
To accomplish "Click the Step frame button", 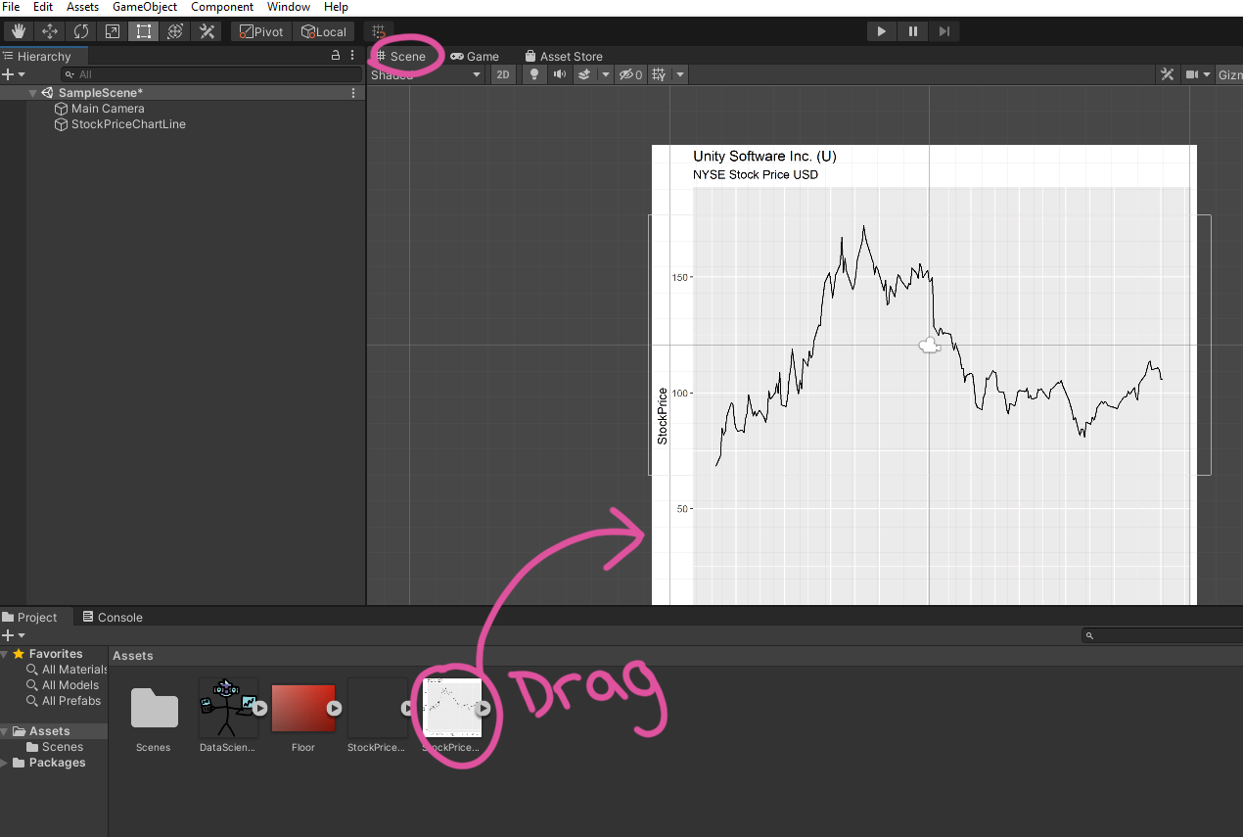I will click(944, 31).
